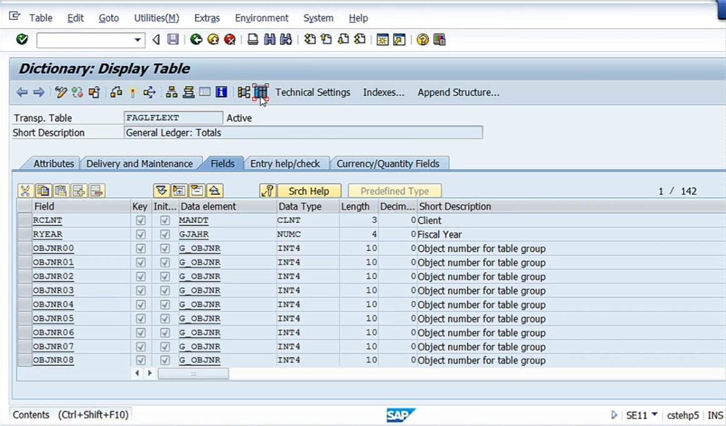This screenshot has width=726, height=426.
Task: Click the FAGLFLEXT table name field
Action: pyautogui.click(x=173, y=117)
